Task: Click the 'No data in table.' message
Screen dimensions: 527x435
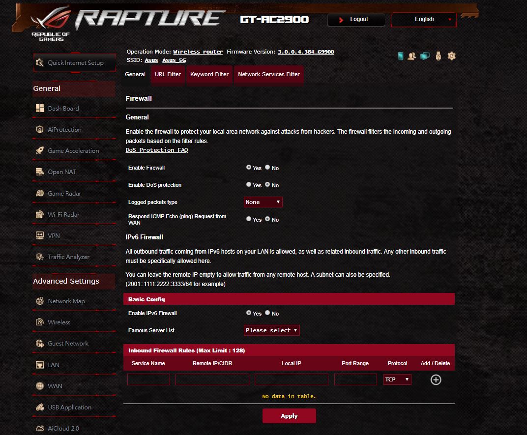Action: 289,396
